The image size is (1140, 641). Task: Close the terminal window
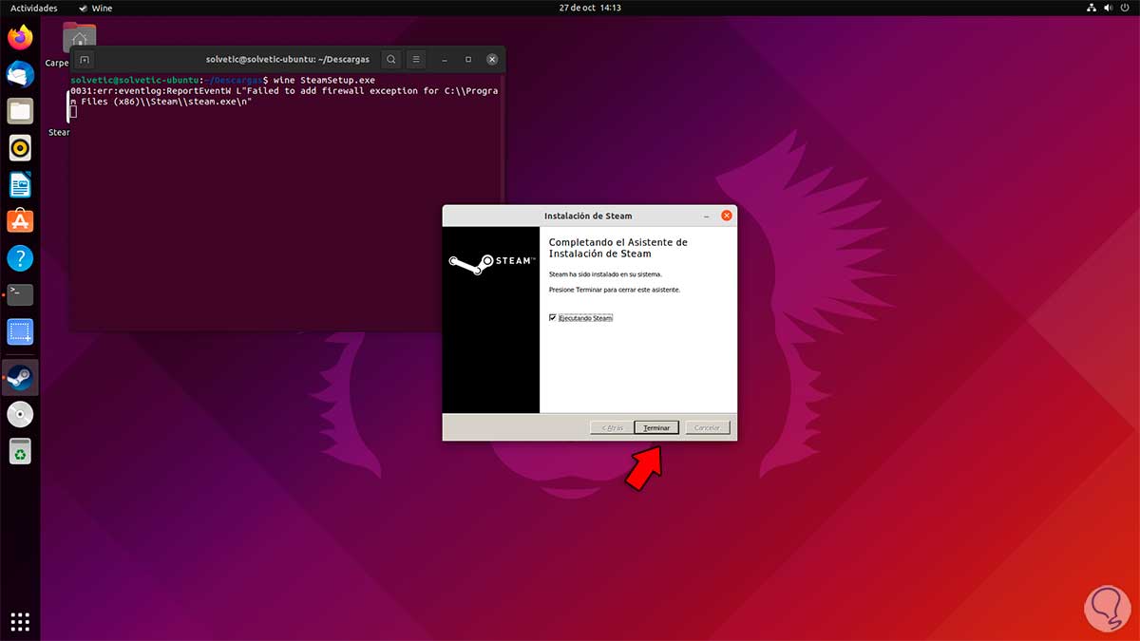pyautogui.click(x=491, y=59)
